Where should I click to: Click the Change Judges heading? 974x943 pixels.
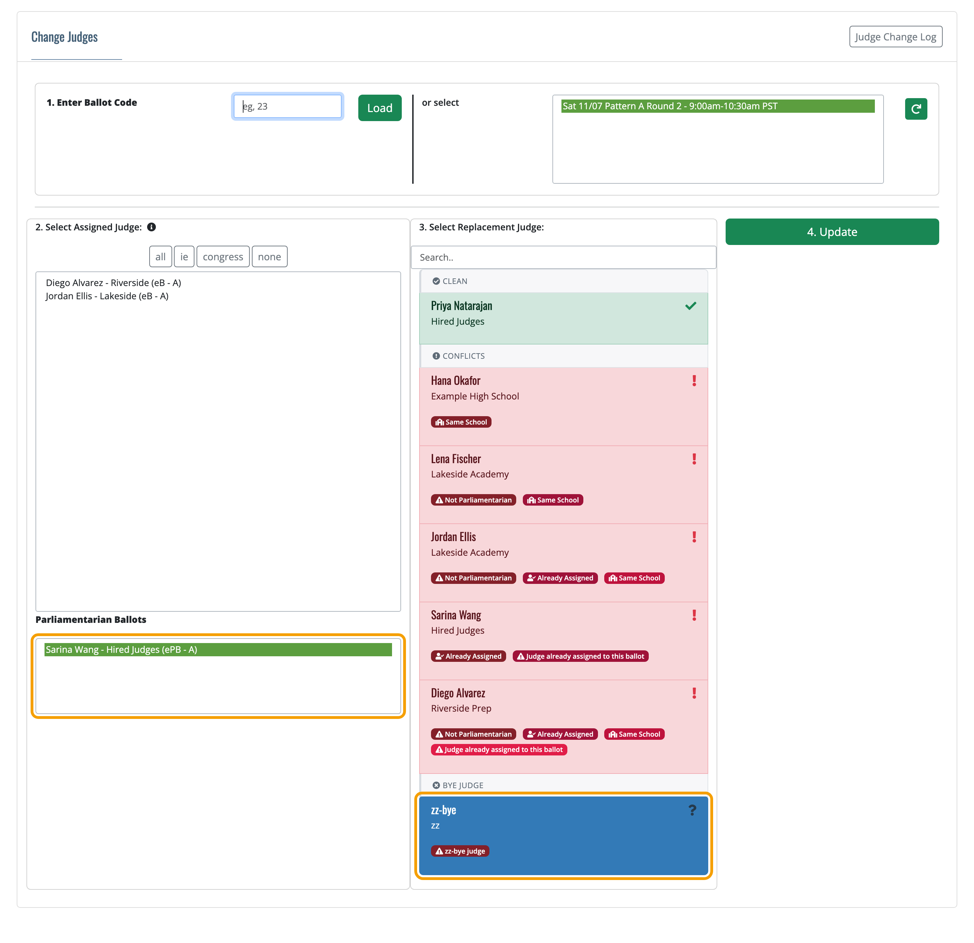pos(64,37)
